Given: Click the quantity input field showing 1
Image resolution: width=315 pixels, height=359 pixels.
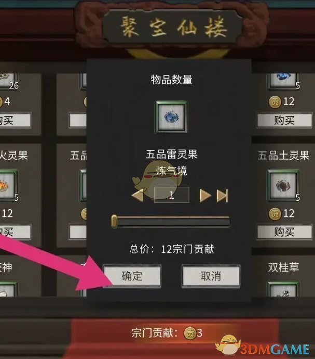Looking at the screenshot, I should coord(172,195).
